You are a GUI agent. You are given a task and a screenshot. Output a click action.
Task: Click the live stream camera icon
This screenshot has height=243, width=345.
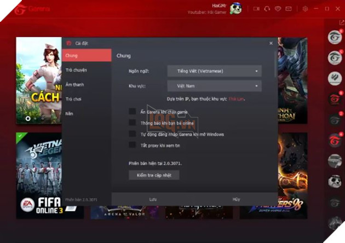click(x=256, y=9)
